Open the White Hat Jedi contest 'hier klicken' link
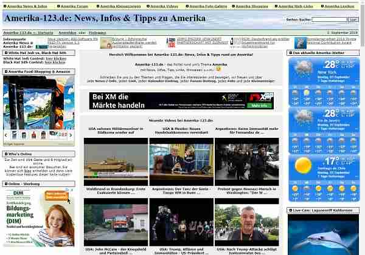The width and height of the screenshot is (365, 255). pyautogui.click(x=56, y=58)
